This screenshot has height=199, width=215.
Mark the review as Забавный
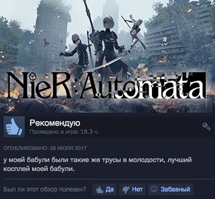tap(171, 189)
